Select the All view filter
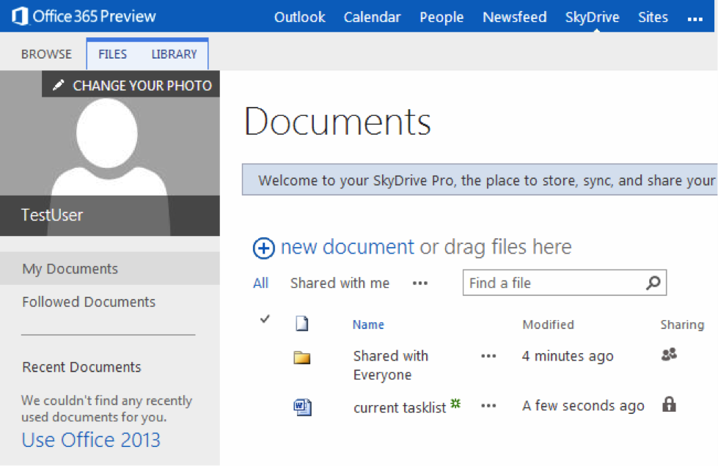 coord(260,283)
